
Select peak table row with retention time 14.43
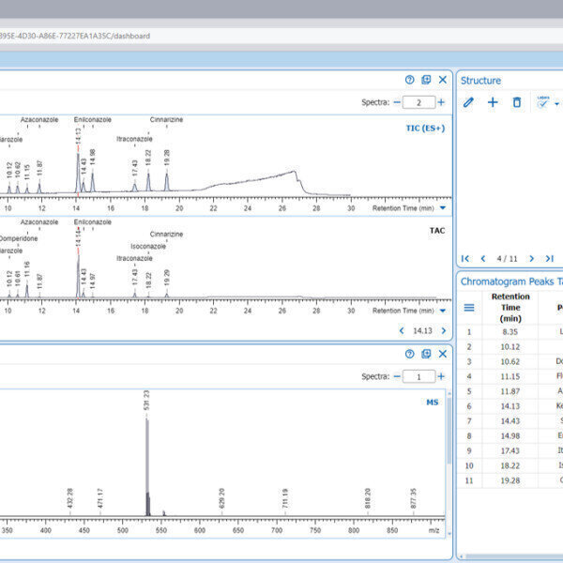[510, 421]
